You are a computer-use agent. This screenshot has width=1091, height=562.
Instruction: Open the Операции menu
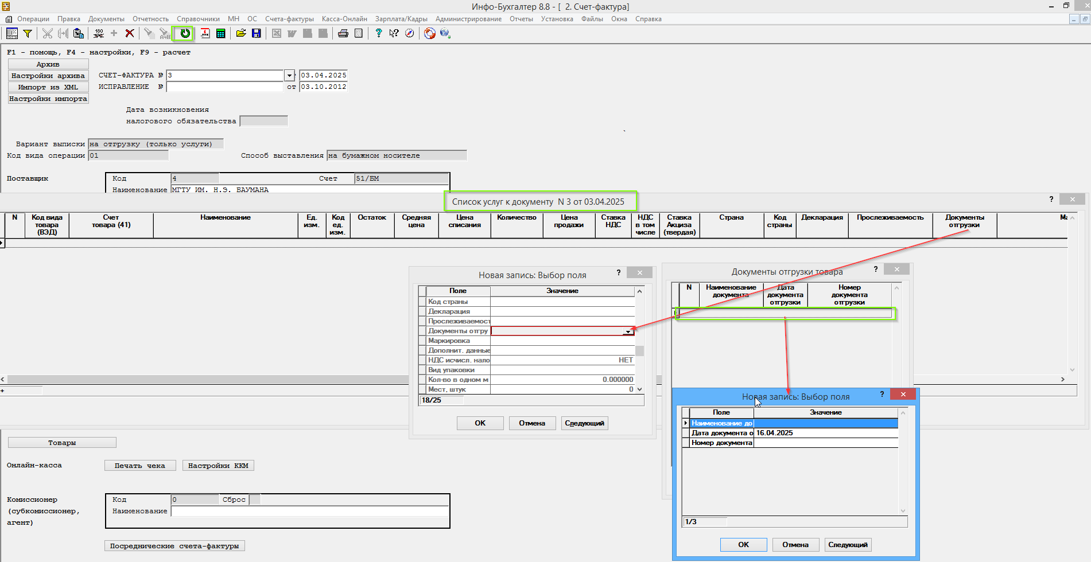click(x=33, y=19)
